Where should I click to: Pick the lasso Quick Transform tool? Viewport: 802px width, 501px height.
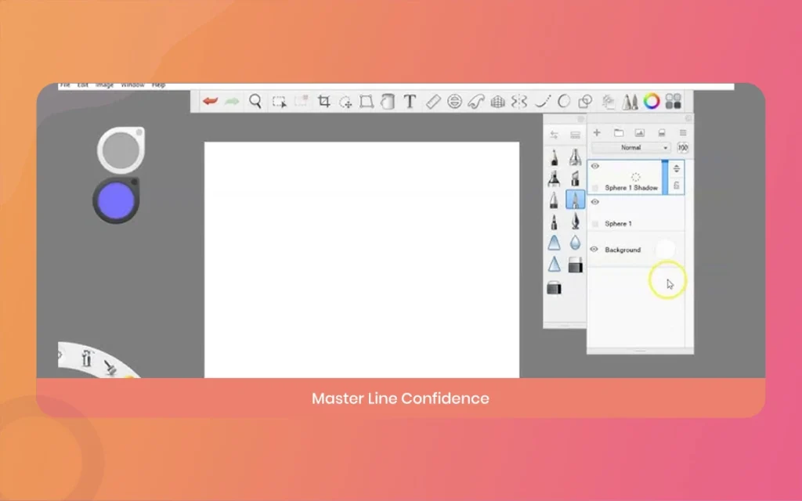click(345, 102)
